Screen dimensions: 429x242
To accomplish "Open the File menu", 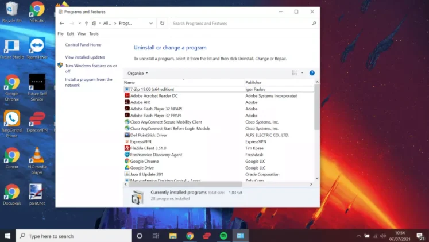I will point(60,34).
